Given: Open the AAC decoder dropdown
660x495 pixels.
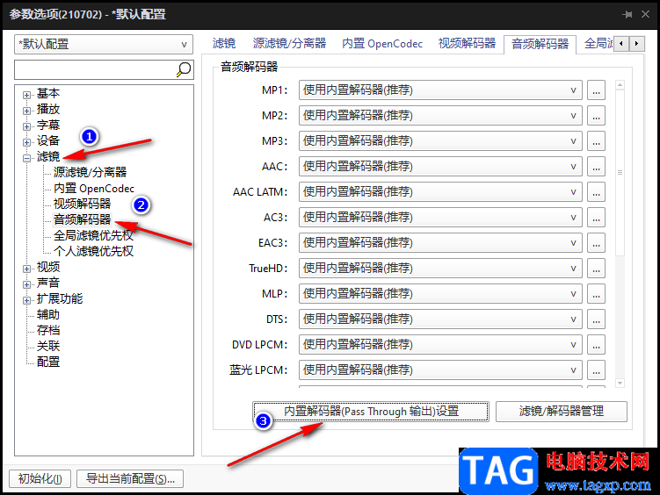Looking at the screenshot, I should coord(440,167).
